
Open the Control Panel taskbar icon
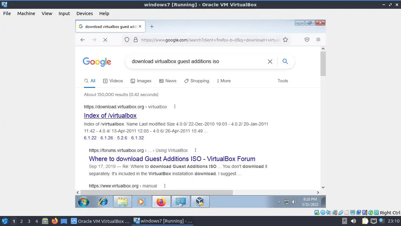click(181, 202)
